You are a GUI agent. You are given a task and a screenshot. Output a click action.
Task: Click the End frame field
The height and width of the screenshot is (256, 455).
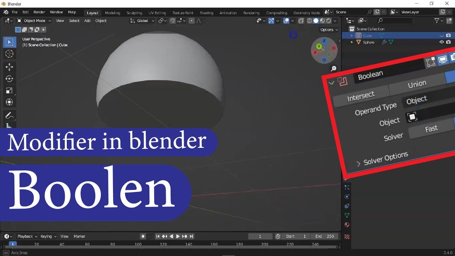click(x=325, y=236)
